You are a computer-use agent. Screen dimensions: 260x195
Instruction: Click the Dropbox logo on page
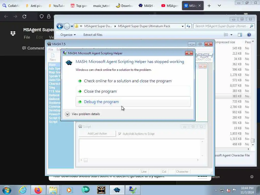coord(13,33)
